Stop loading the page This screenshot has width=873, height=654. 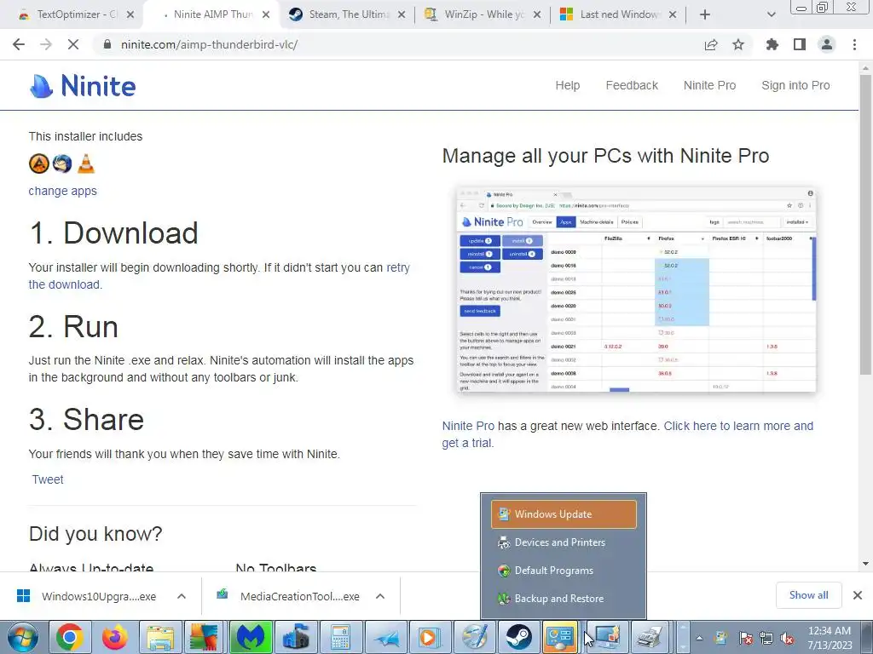click(73, 44)
